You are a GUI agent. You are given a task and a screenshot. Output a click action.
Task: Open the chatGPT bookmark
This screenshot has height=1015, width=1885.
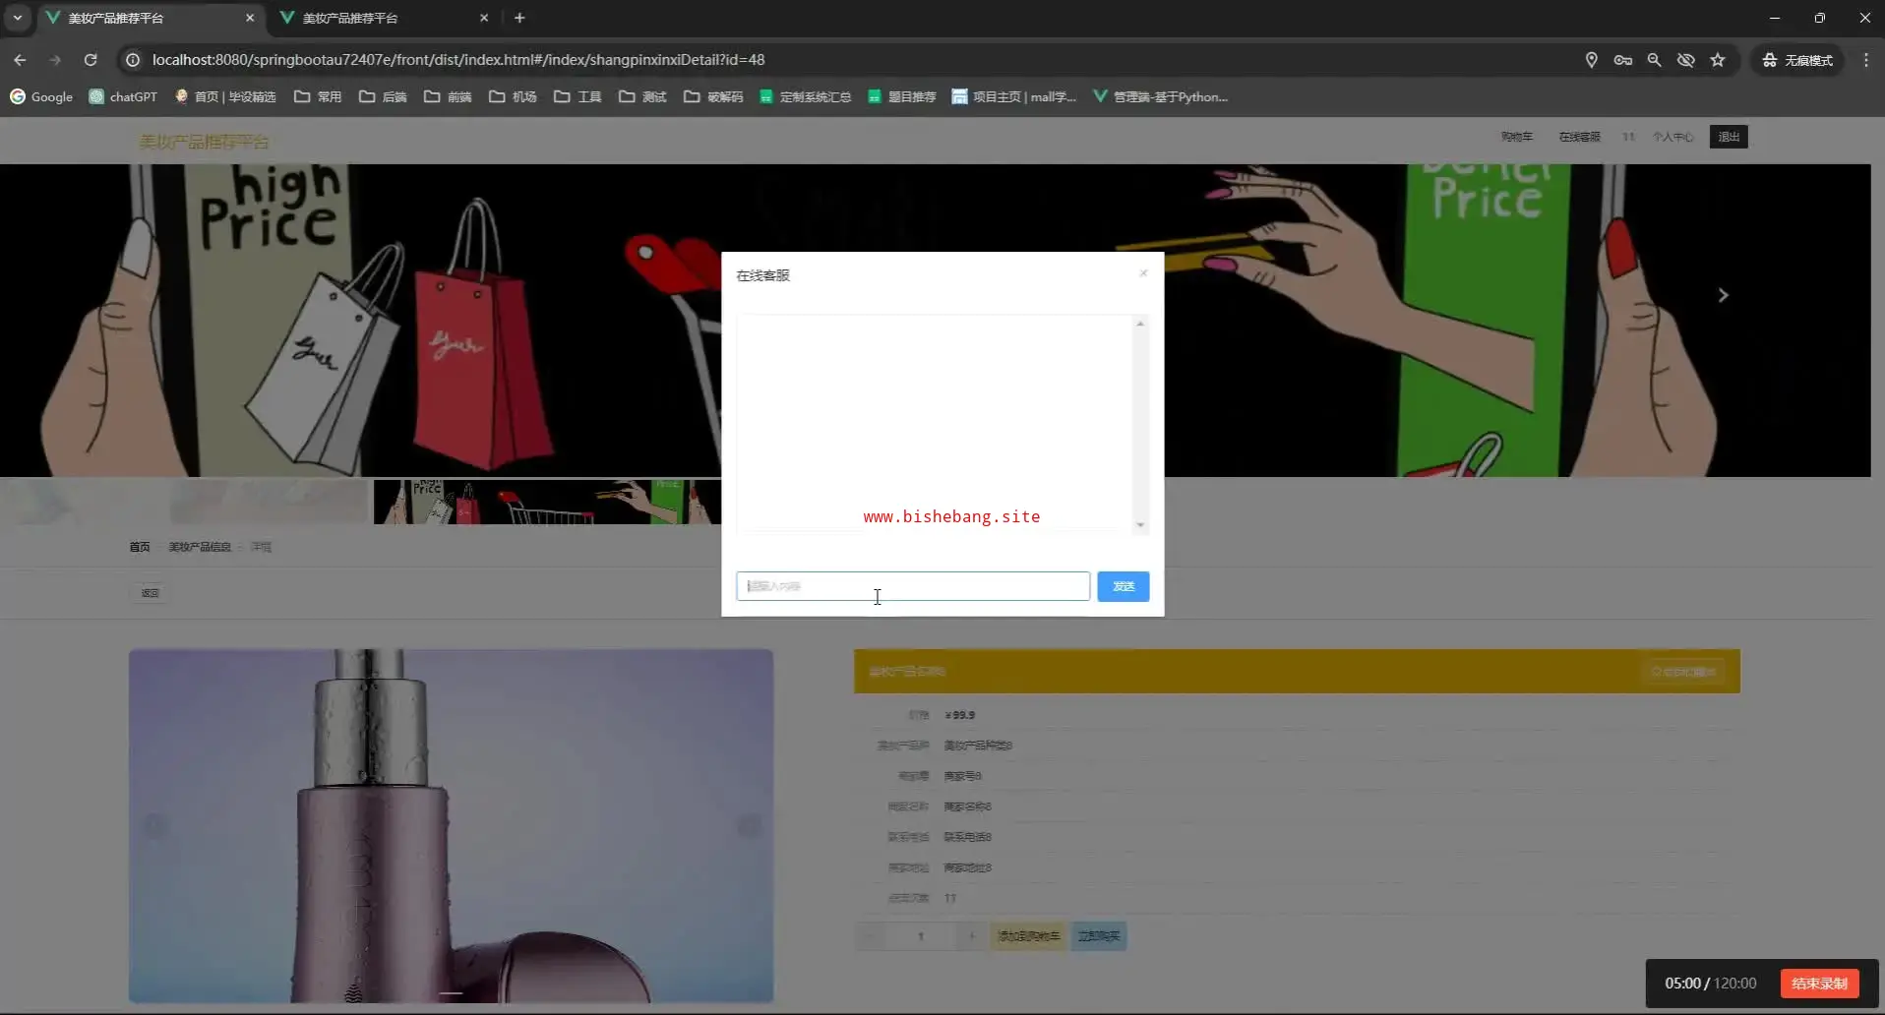click(x=123, y=97)
